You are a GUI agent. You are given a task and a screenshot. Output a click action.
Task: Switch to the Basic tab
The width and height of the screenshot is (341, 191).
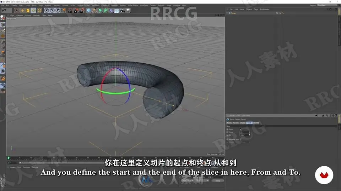point(229,123)
